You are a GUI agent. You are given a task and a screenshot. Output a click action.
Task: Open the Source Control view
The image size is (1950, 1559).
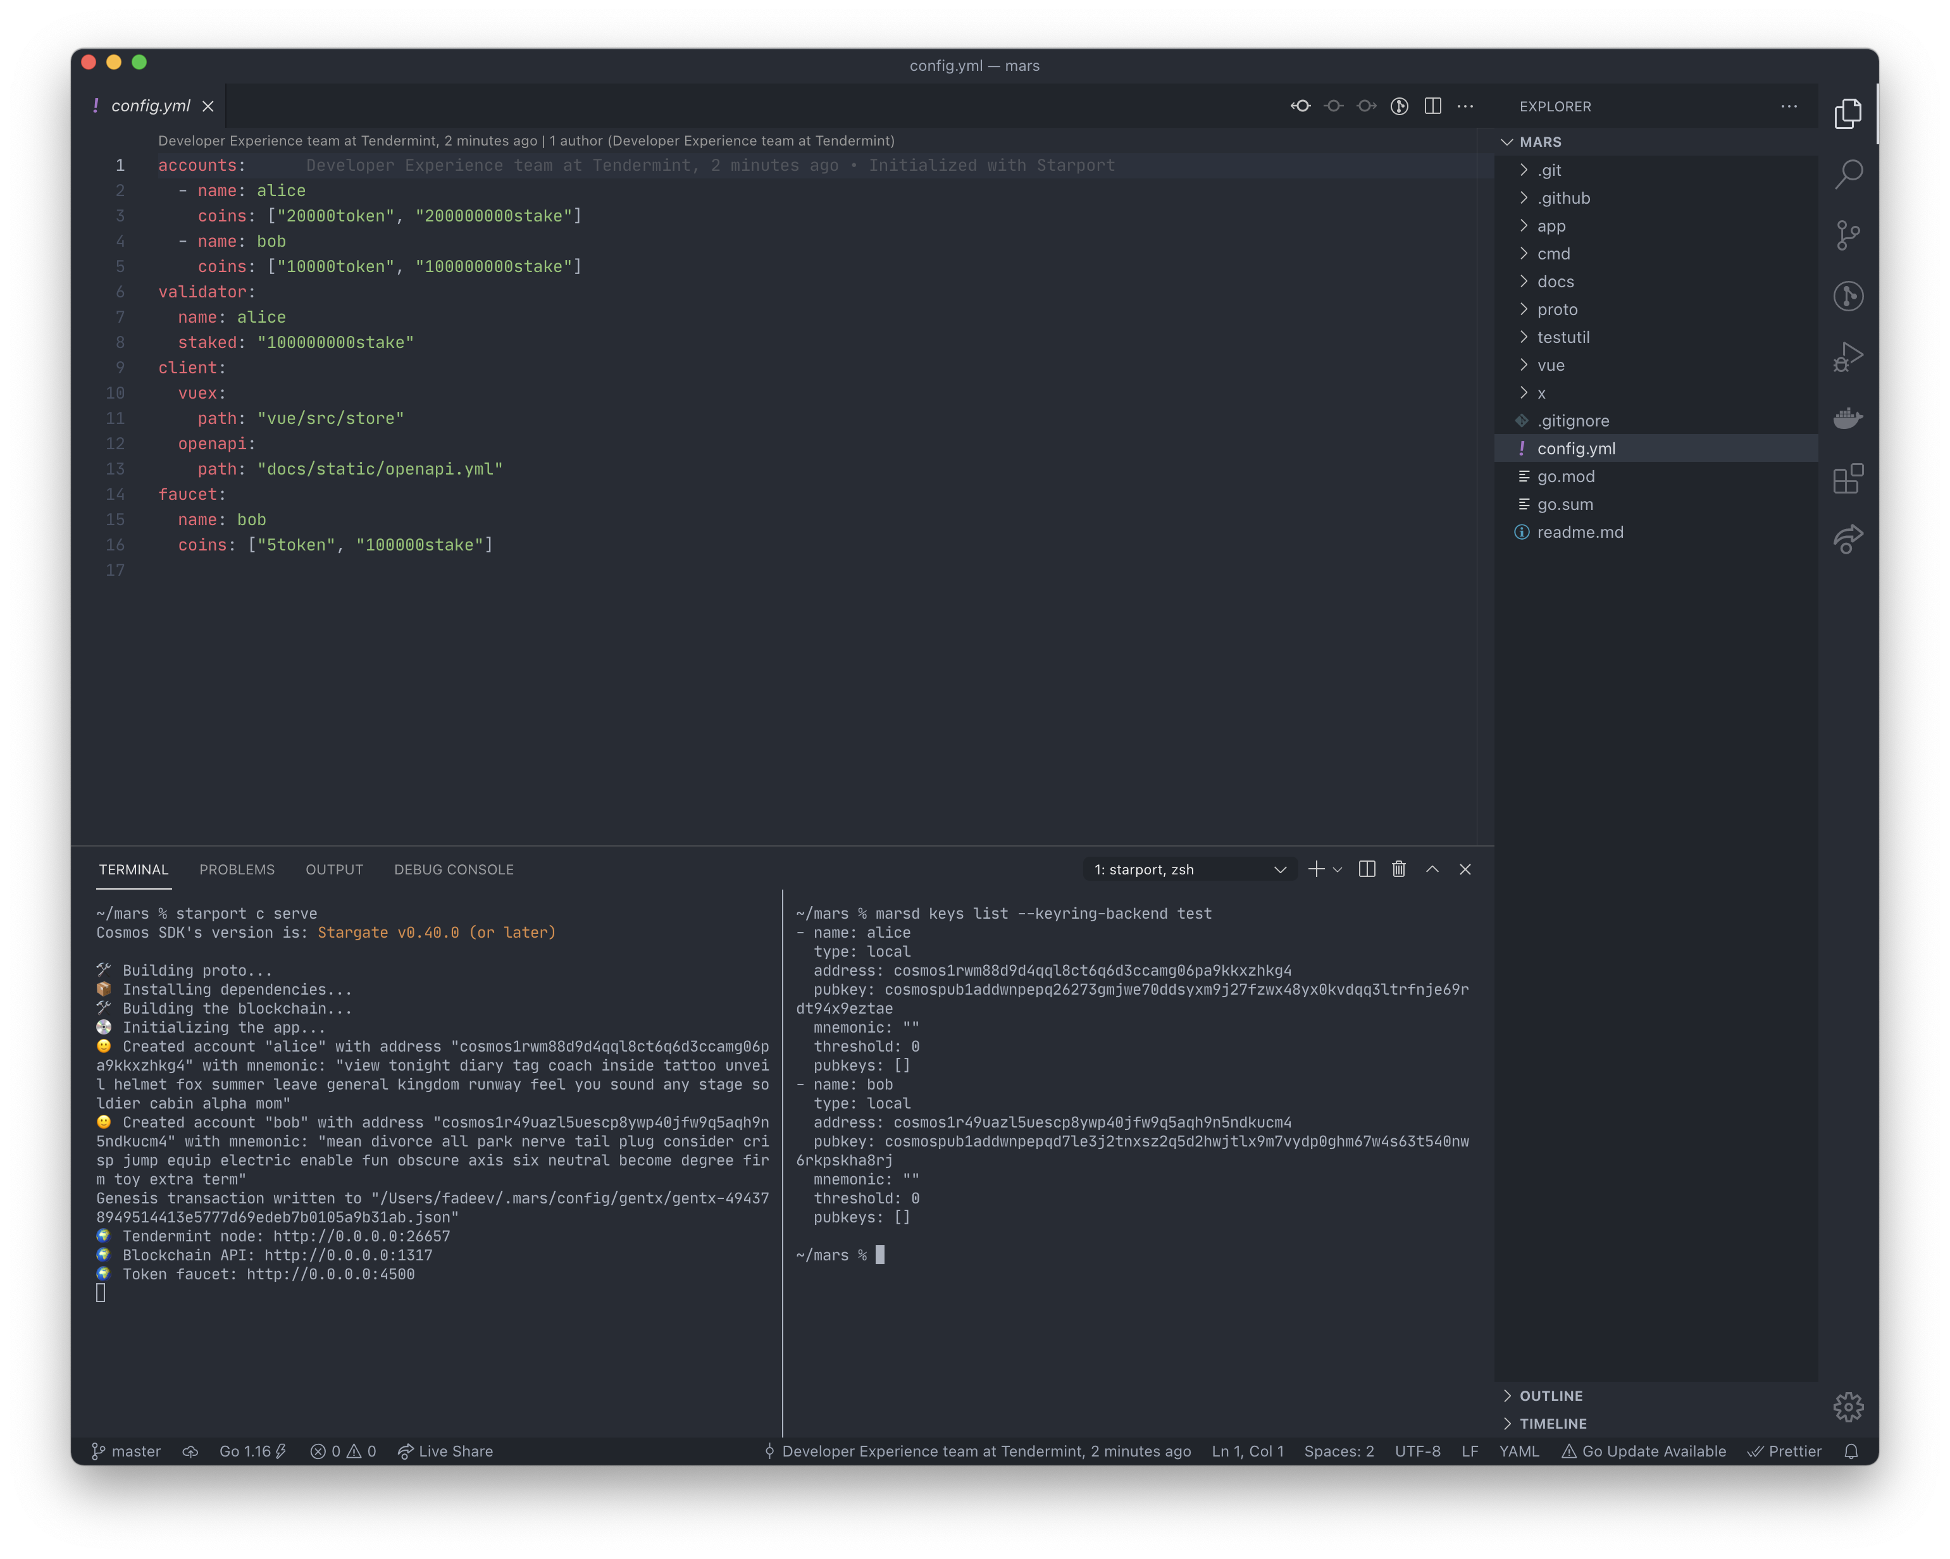click(1849, 235)
